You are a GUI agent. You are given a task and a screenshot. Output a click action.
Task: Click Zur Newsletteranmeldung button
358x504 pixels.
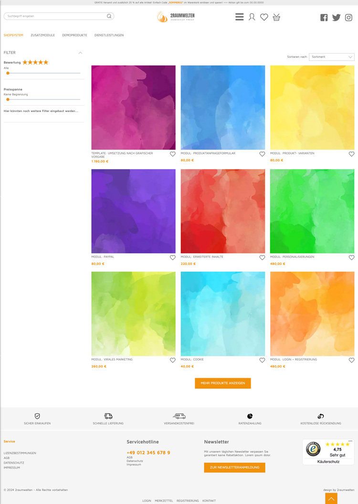pyautogui.click(x=234, y=467)
